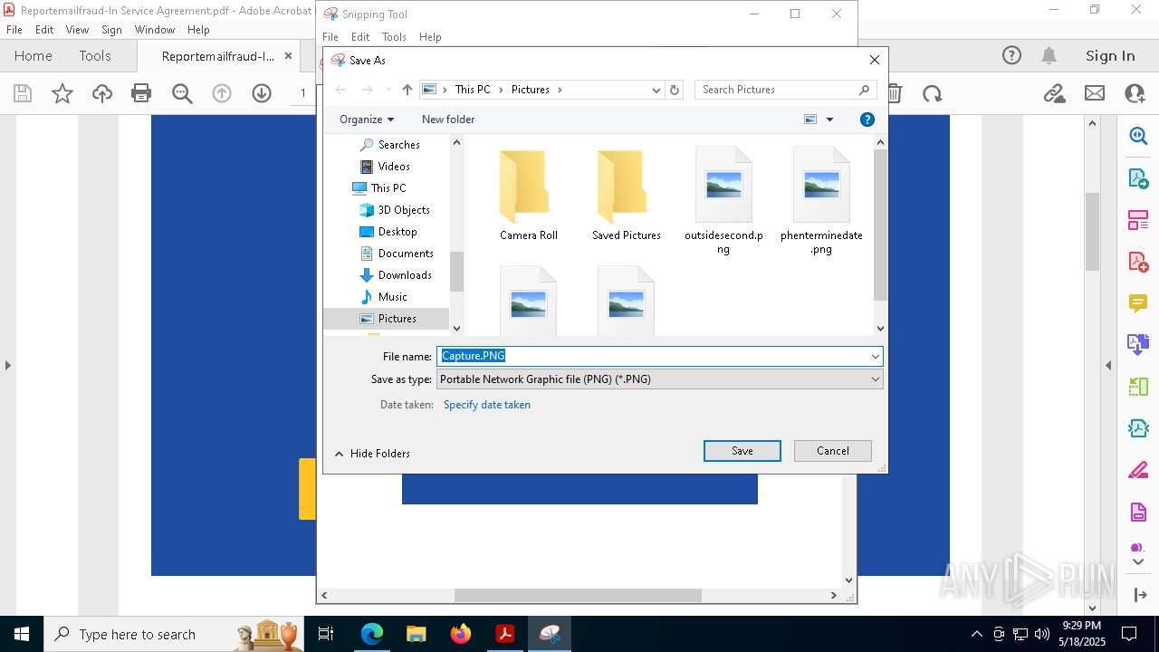Click New folder in the dialog toolbar

pyautogui.click(x=448, y=120)
